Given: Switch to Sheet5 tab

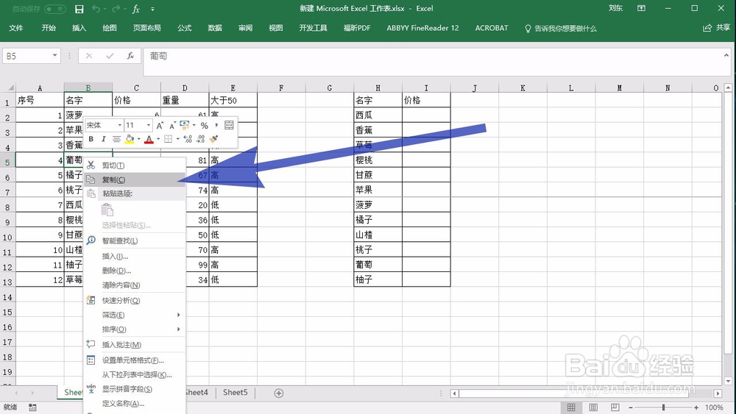Looking at the screenshot, I should tap(236, 393).
